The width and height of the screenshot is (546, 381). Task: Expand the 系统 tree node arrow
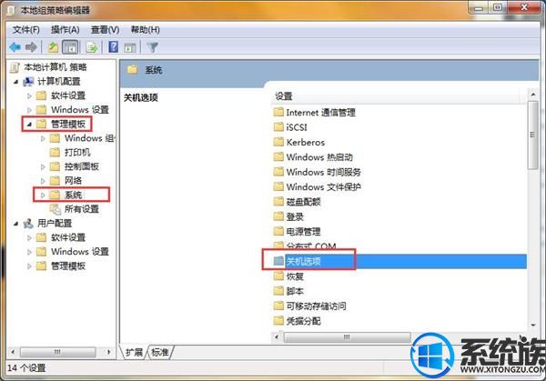(43, 196)
